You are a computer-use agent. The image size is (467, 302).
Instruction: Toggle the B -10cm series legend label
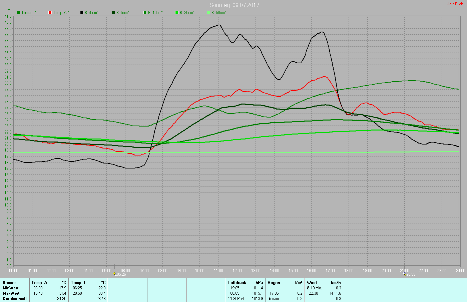pos(155,13)
